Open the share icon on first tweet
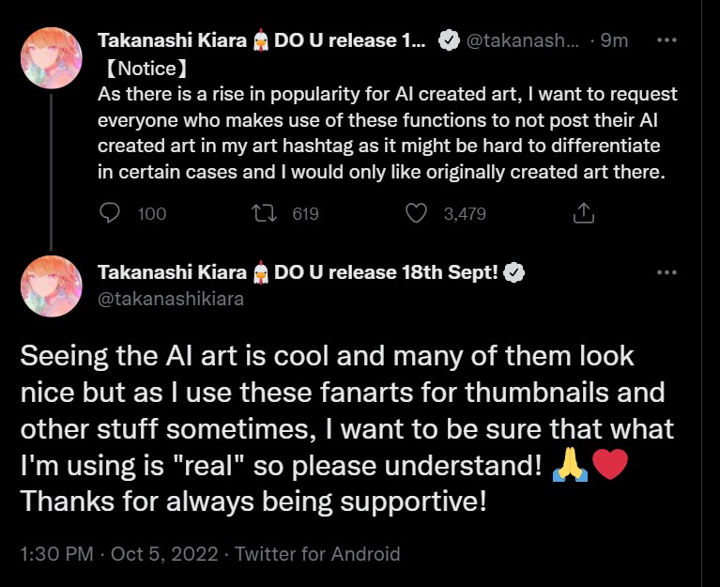This screenshot has height=587, width=720. pyautogui.click(x=583, y=213)
